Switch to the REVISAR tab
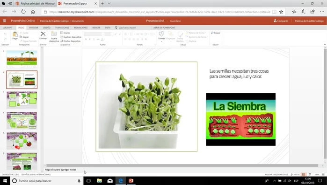Image resolution: width=327 pixels, height=185 pixels. tap(96, 27)
